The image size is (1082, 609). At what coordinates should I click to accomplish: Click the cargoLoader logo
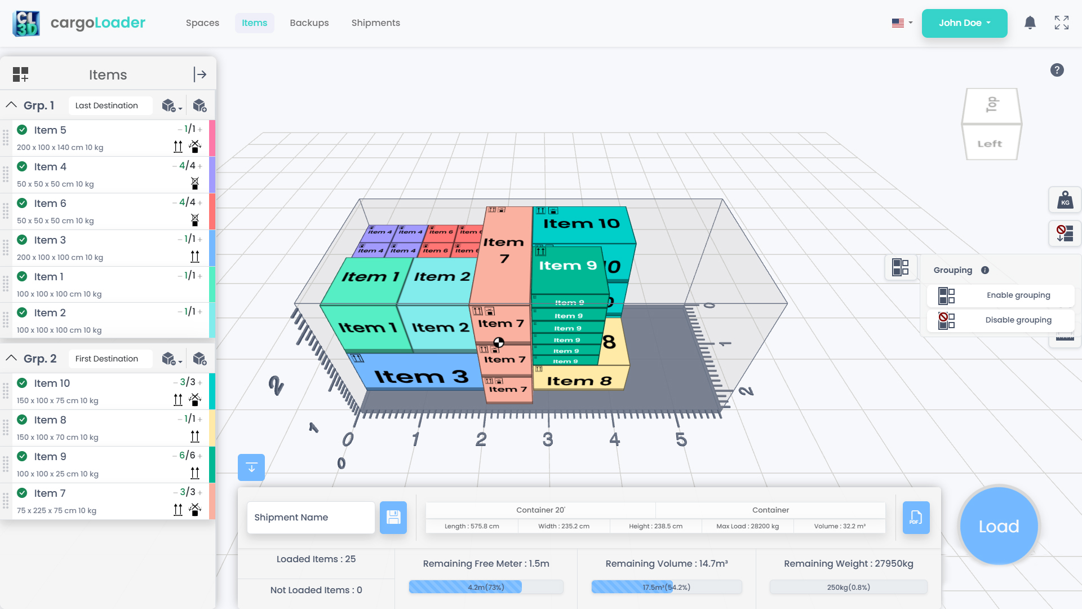(79, 23)
